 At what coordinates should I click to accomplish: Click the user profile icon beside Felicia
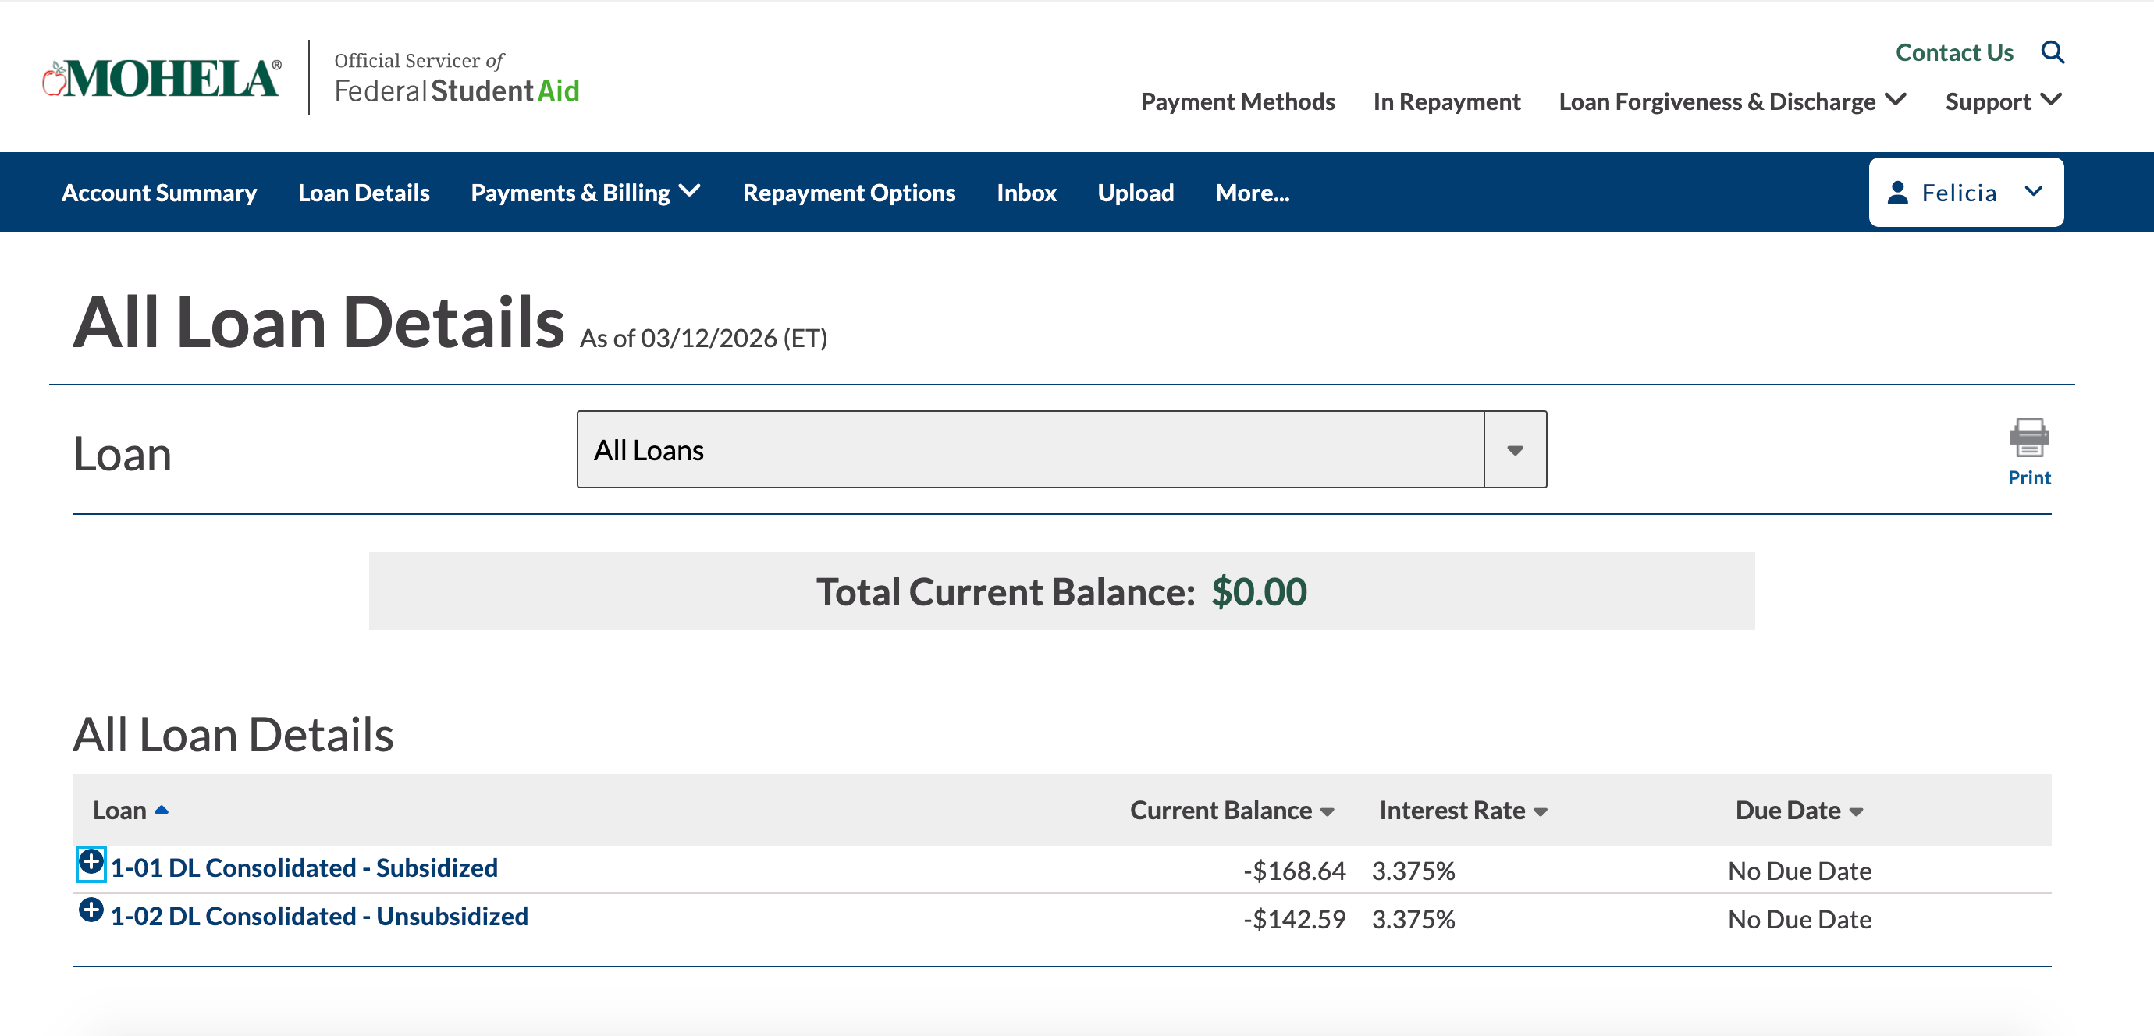1898,193
